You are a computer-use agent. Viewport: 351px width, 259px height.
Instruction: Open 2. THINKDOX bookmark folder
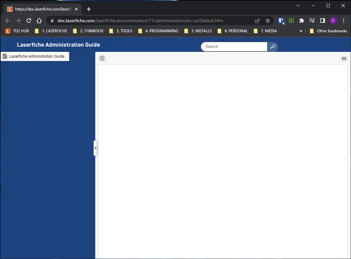tap(88, 31)
